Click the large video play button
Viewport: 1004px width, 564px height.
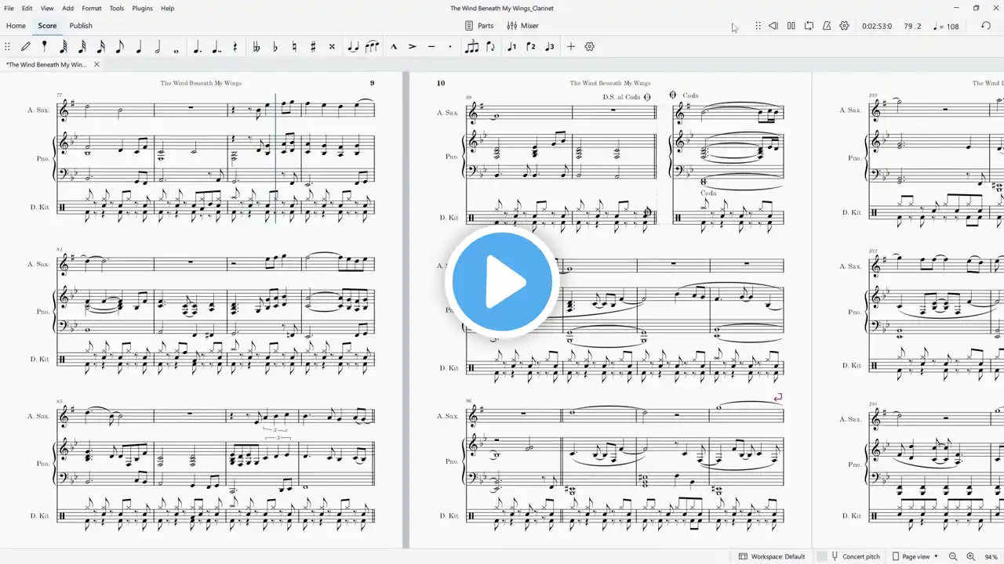[502, 282]
